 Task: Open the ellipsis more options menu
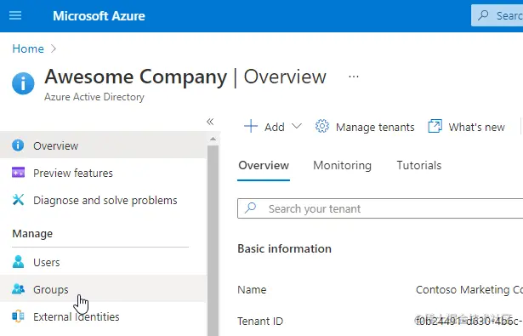354,77
